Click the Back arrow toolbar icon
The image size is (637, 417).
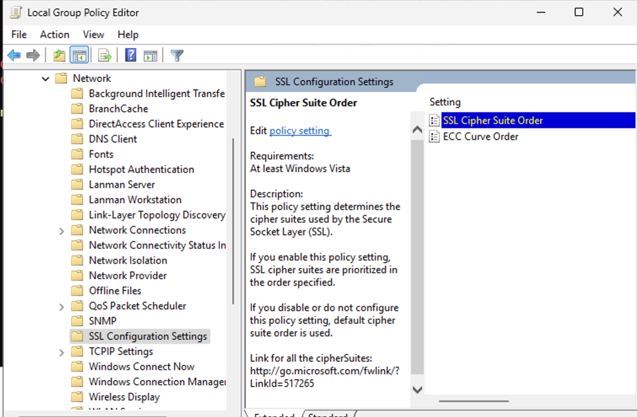14,55
